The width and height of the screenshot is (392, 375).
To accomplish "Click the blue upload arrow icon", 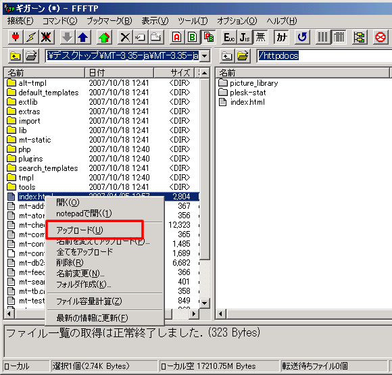I will pos(82,37).
